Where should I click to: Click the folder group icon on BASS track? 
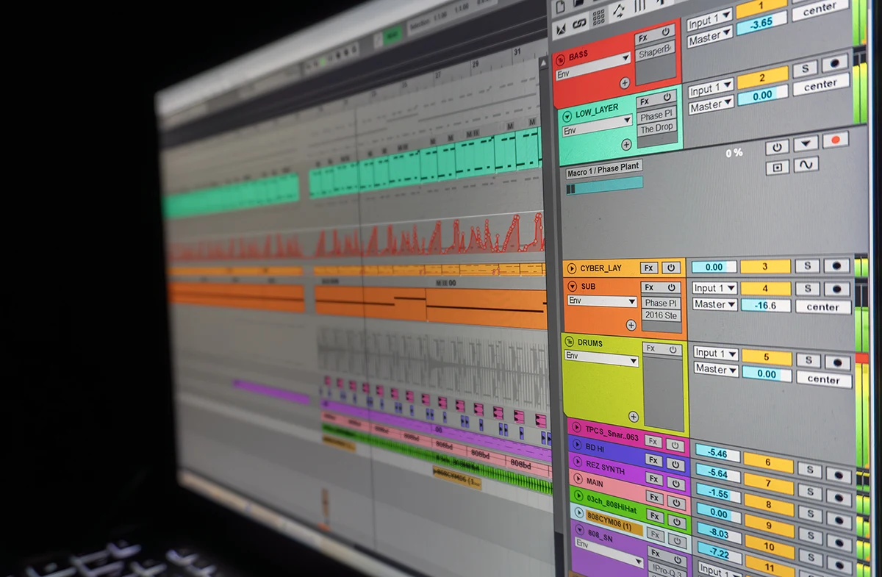click(562, 59)
